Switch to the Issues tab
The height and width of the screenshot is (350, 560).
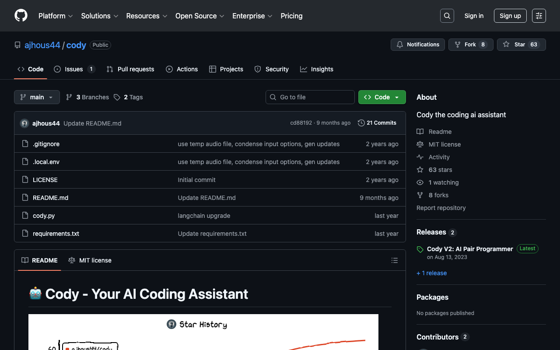coord(74,69)
